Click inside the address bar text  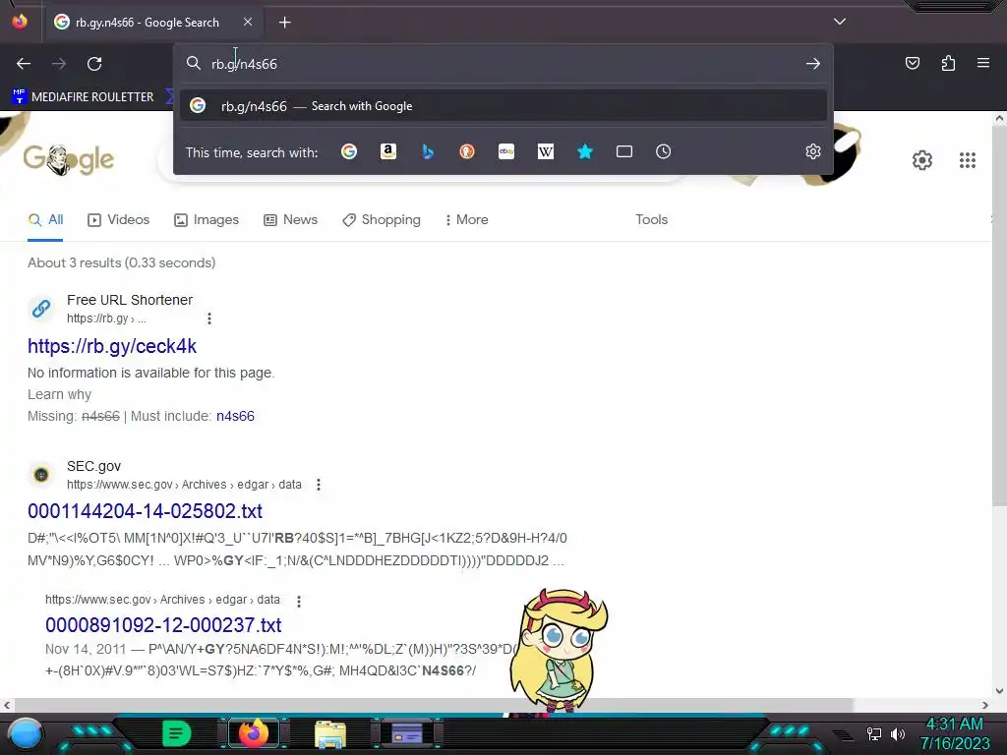[244, 64]
